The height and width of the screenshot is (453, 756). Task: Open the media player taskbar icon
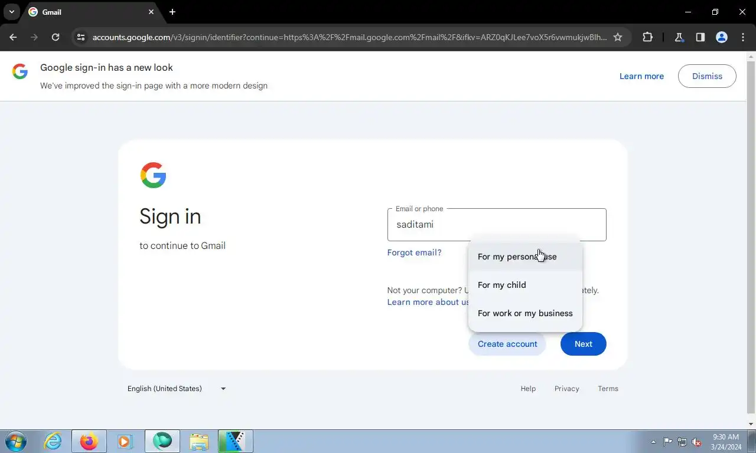click(125, 441)
